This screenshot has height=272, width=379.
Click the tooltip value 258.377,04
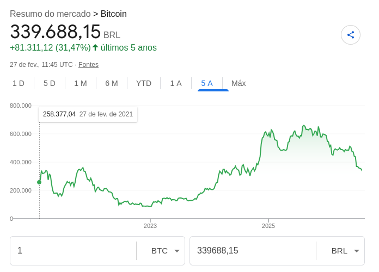[x=59, y=114]
